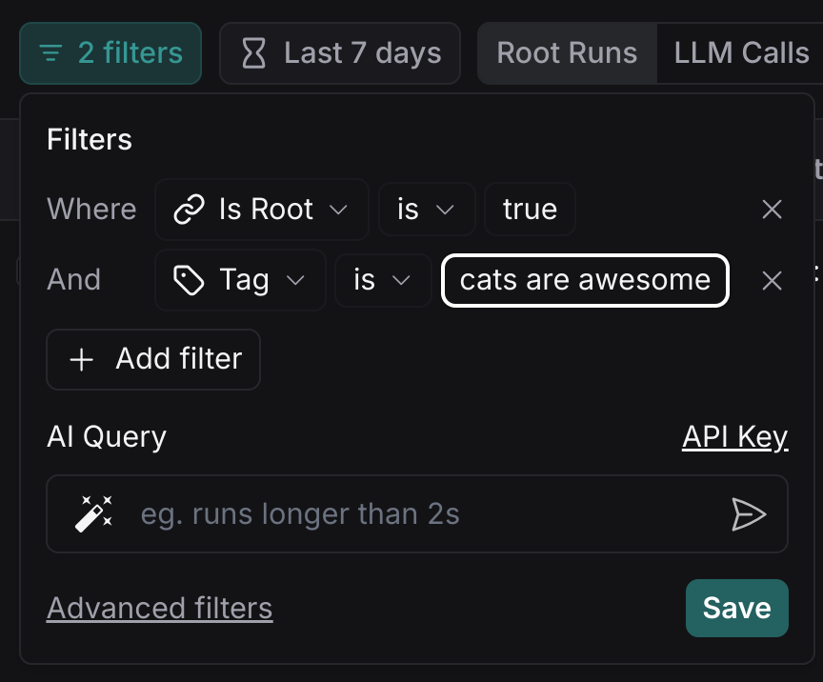Click the link icon next to Is Root
Viewport: 823px width, 682px height.
189,210
